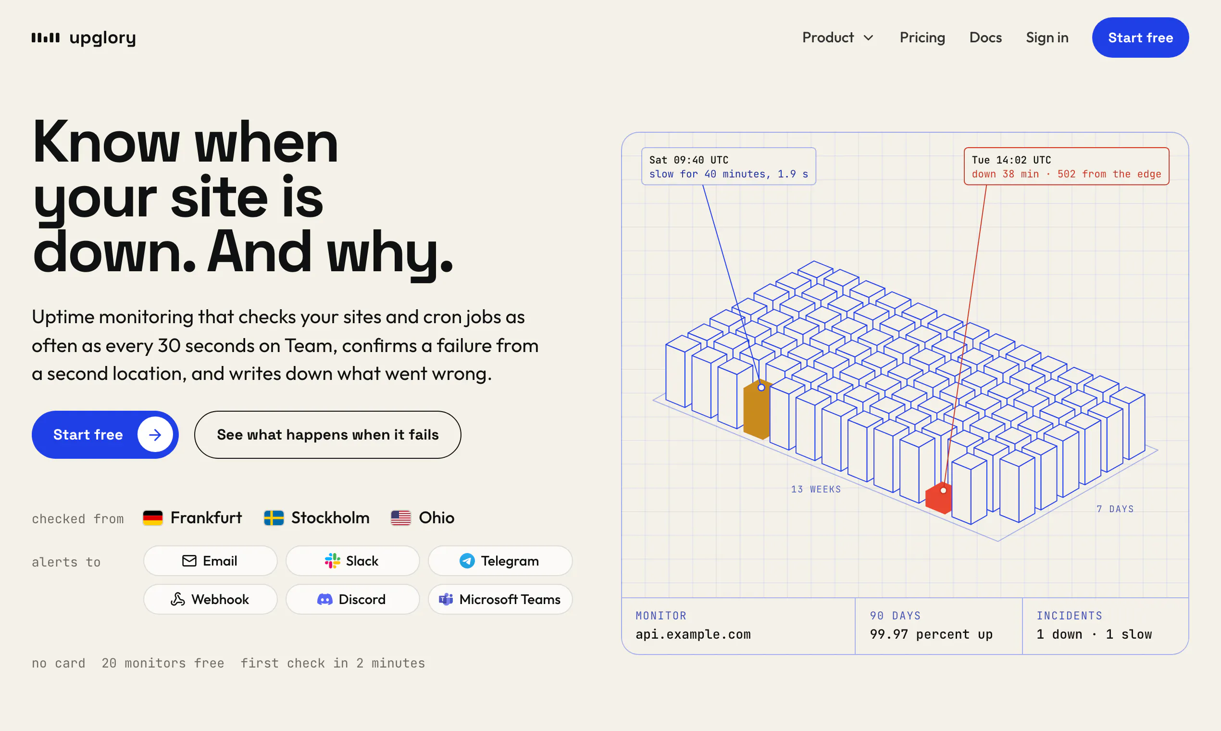This screenshot has height=731, width=1221.
Task: Open the Docs link
Action: point(985,38)
